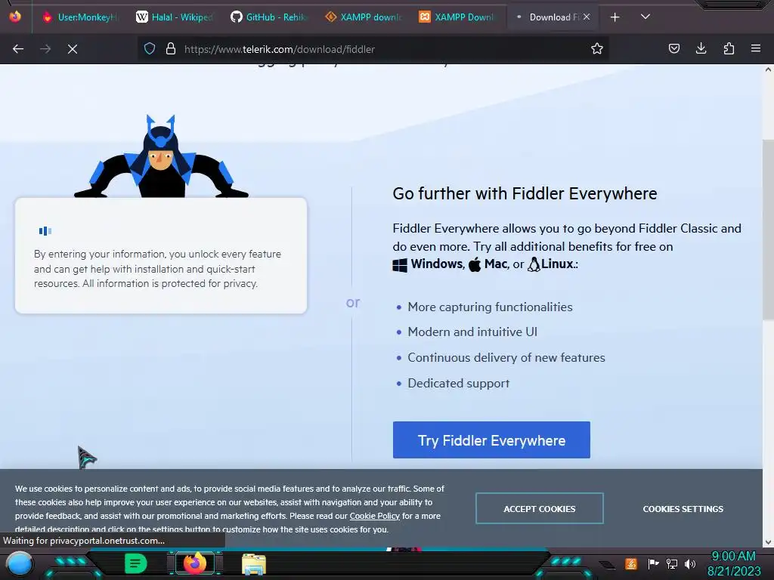This screenshot has height=580, width=774.
Task: Click the Firefox logo in tab bar
Action: click(15, 17)
